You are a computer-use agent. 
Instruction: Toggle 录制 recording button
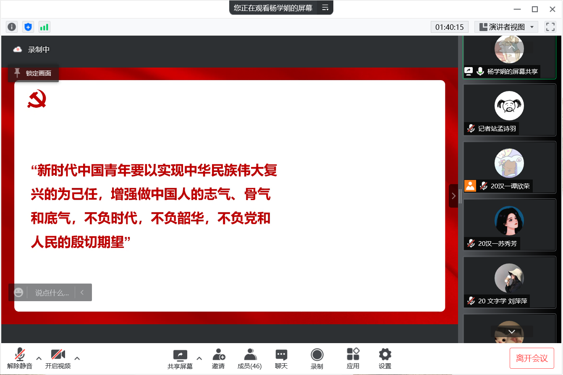click(317, 359)
